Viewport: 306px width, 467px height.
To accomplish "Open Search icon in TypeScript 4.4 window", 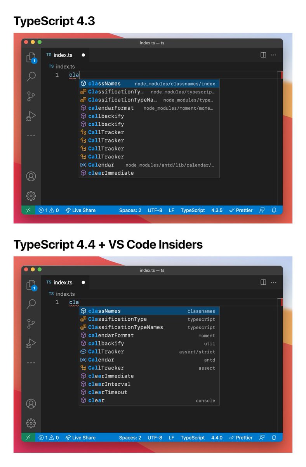I will click(x=31, y=304).
